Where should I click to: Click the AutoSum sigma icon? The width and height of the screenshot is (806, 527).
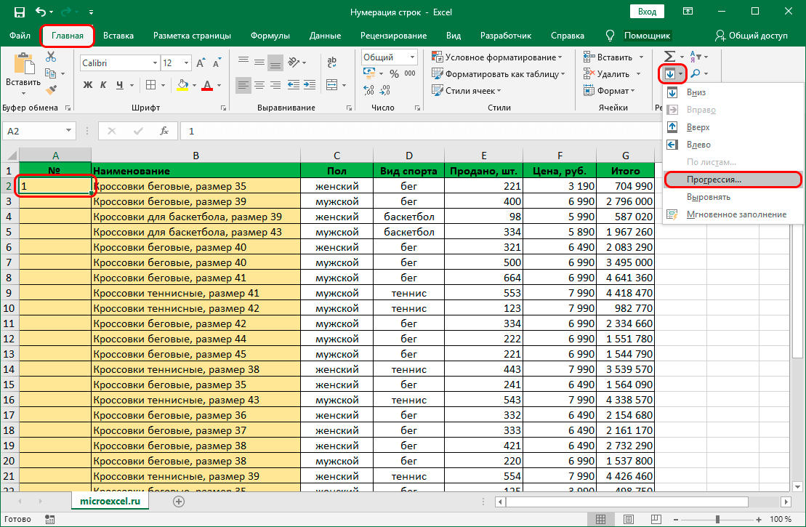point(669,57)
